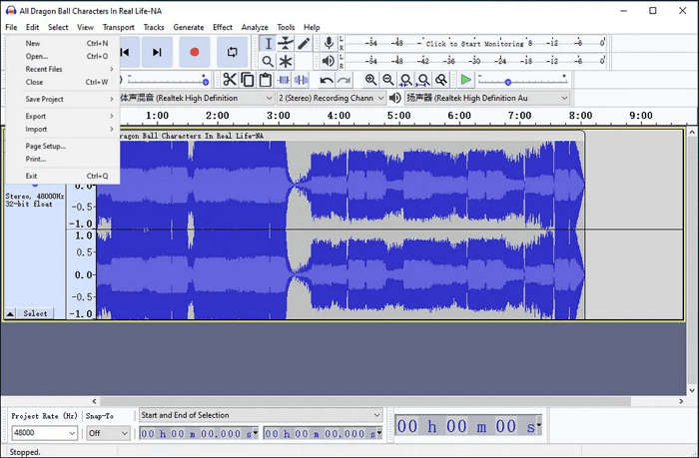Click the speaker playback meter icon

point(329,61)
